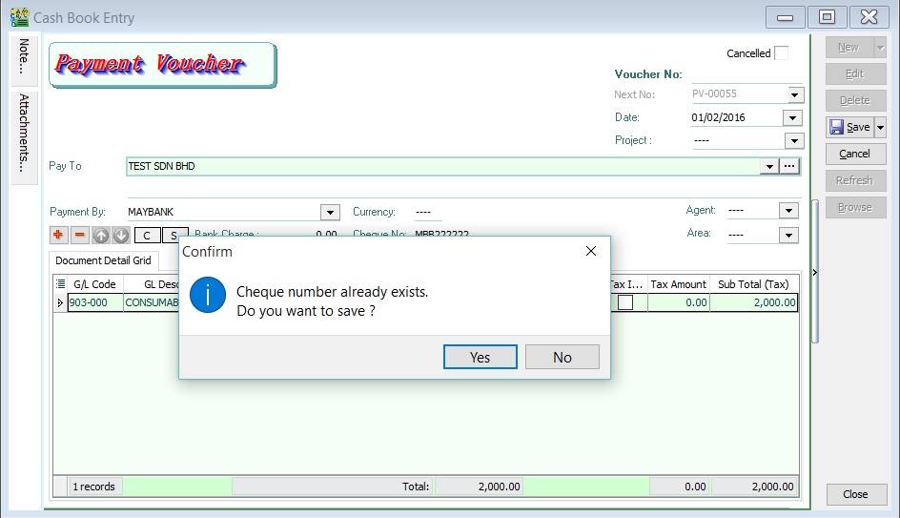Open the Payment By dropdown
This screenshot has width=900, height=518.
tap(330, 213)
